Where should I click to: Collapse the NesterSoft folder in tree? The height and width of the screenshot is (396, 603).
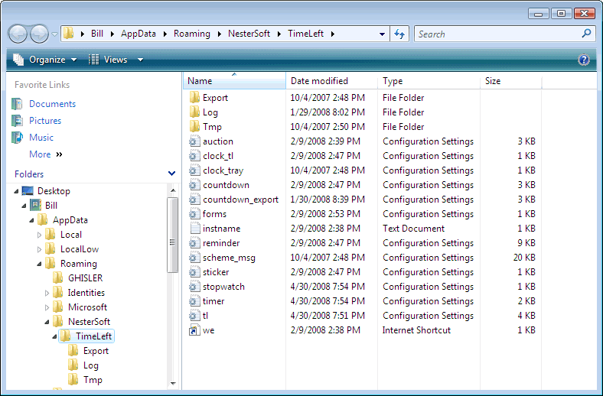point(47,322)
